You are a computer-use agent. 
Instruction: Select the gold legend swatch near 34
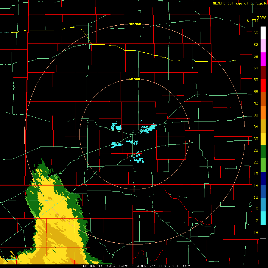(263, 126)
